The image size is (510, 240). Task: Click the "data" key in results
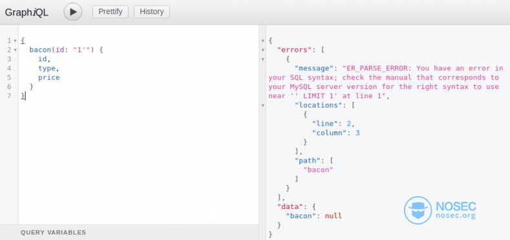pyautogui.click(x=290, y=206)
